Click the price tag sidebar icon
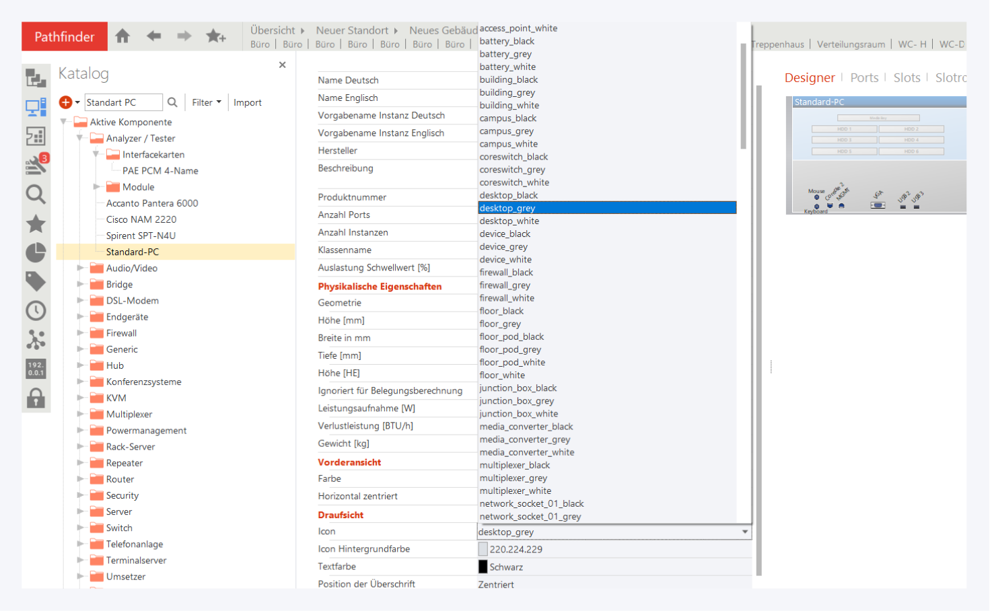Screen dimensions: 990x611 36,281
